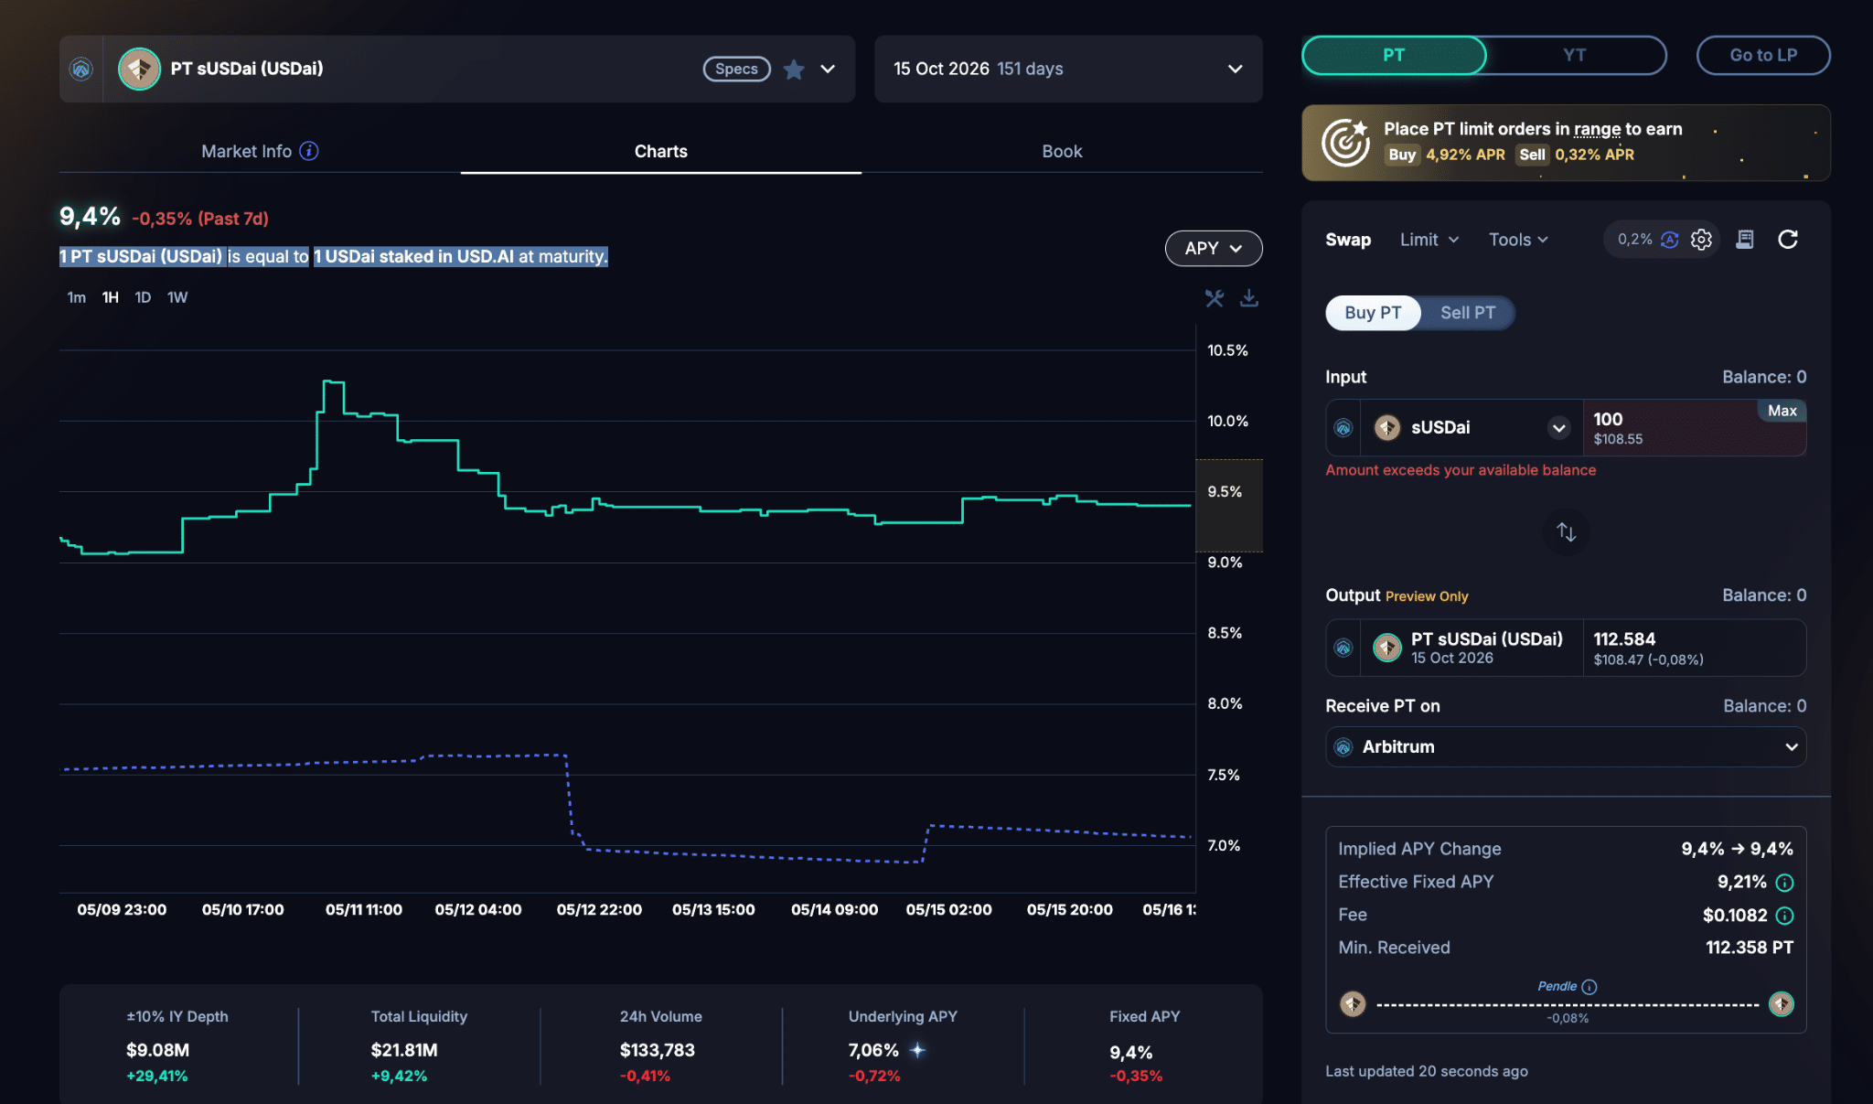This screenshot has width=1873, height=1104.
Task: Switch to the YT side
Action: point(1575,55)
